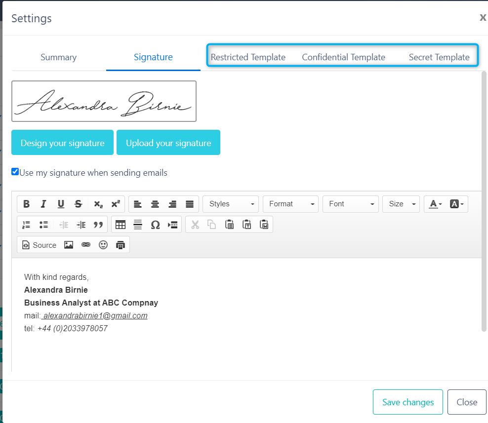Screen dimensions: 488x423
Task: Toggle underline formatting
Action: click(61, 204)
